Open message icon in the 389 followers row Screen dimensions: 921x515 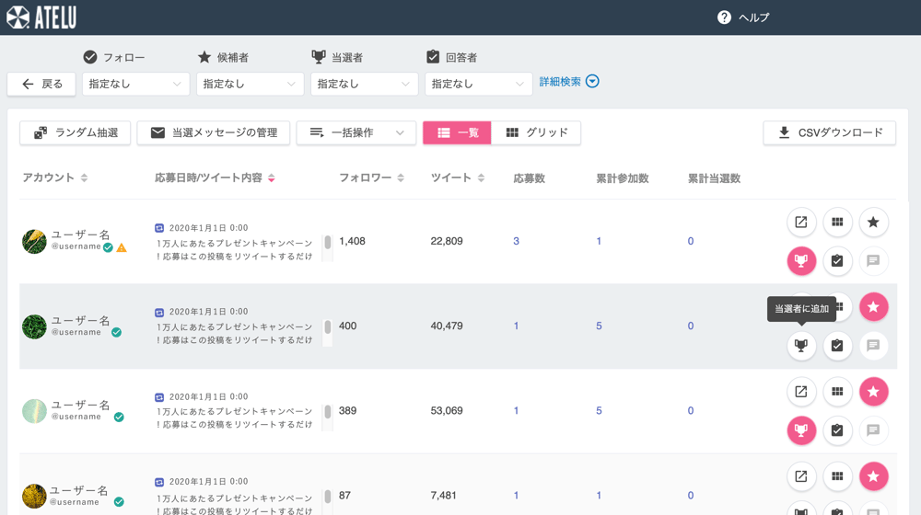873,430
